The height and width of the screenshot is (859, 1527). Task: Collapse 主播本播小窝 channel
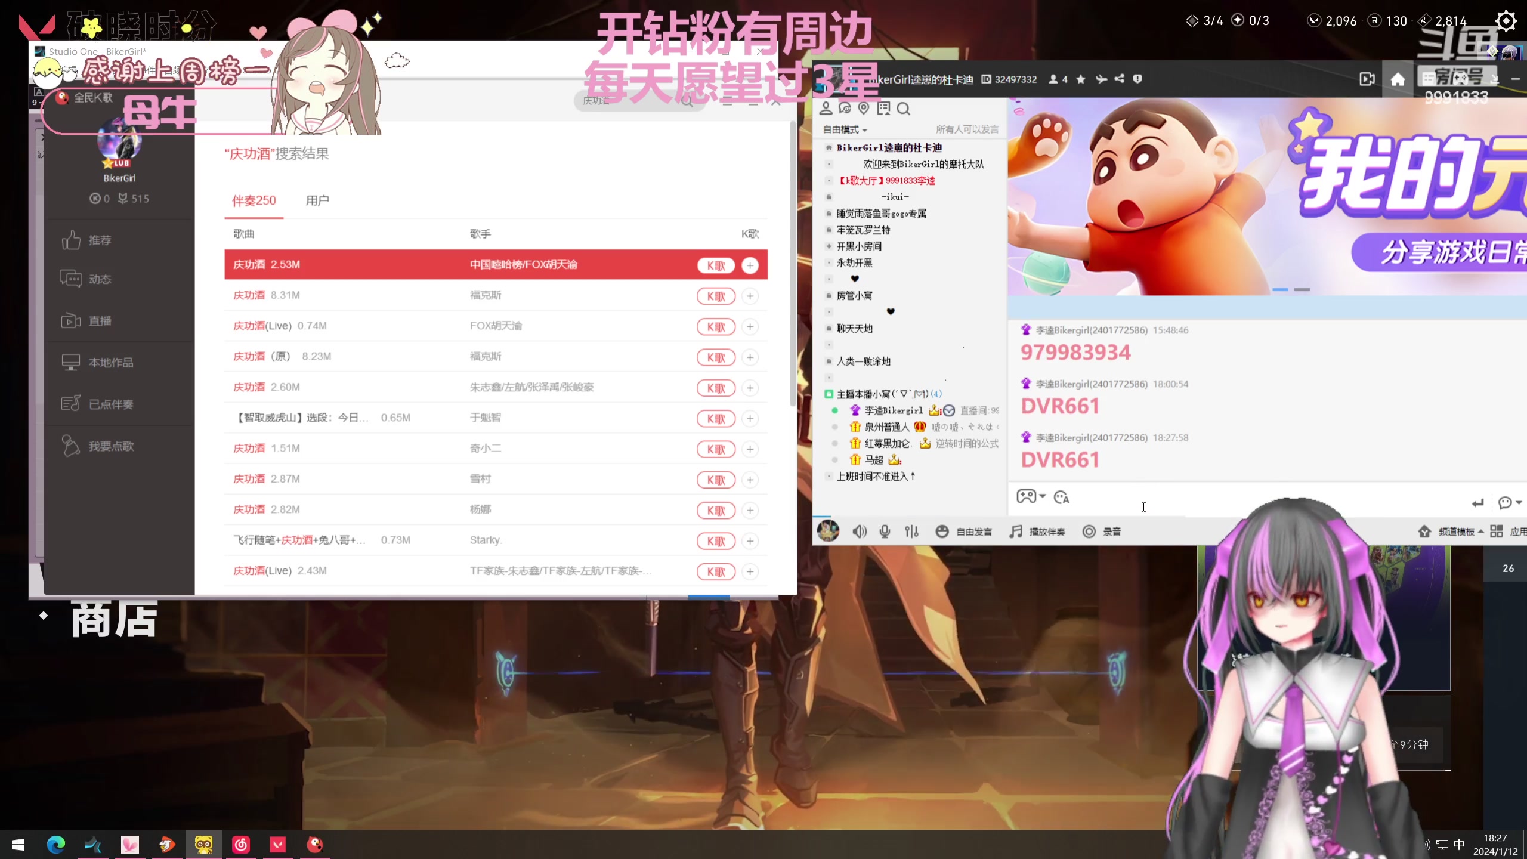coord(829,394)
